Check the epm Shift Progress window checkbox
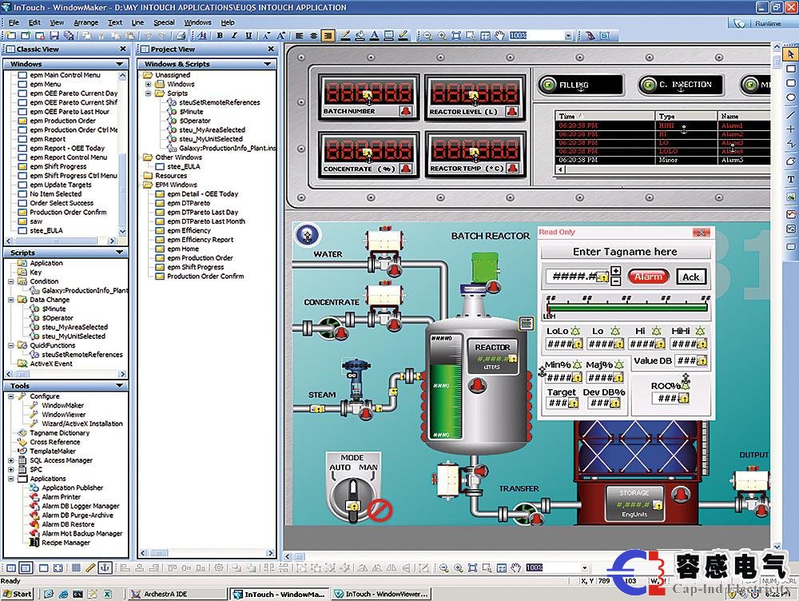The image size is (799, 601). 22,167
